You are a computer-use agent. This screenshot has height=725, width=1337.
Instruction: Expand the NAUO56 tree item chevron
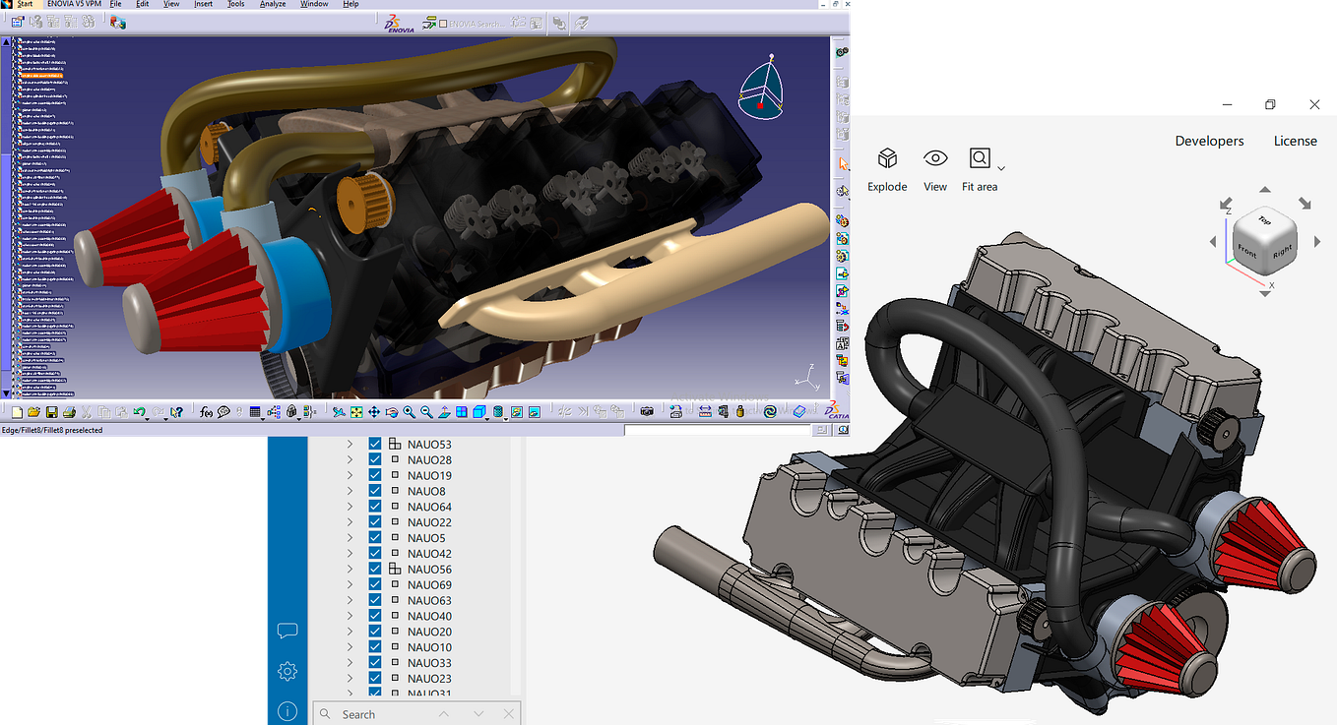(x=351, y=569)
